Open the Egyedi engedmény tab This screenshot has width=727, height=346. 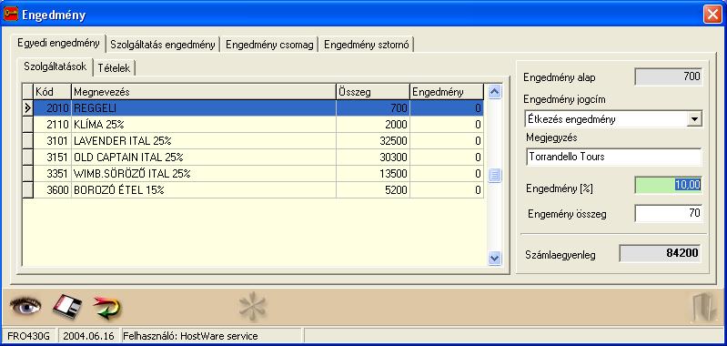58,43
